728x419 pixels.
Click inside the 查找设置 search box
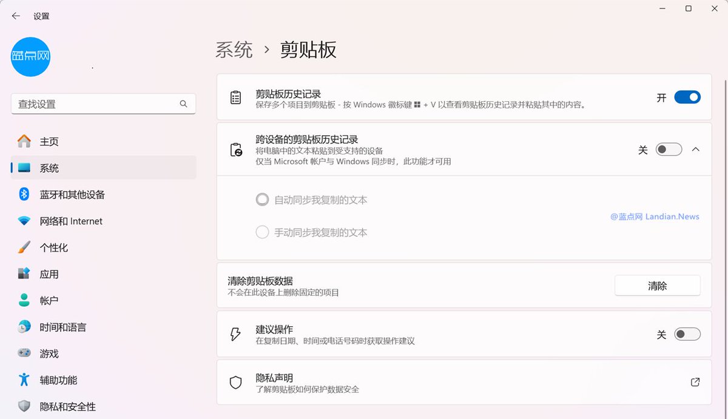[103, 104]
